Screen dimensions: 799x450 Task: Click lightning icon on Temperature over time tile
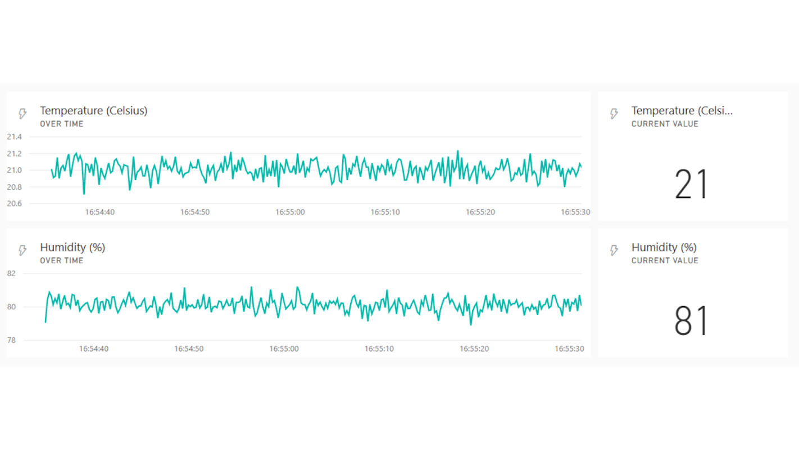22,114
